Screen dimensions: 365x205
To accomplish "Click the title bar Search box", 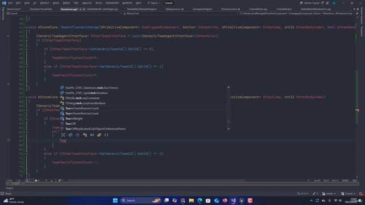I will point(153,3).
